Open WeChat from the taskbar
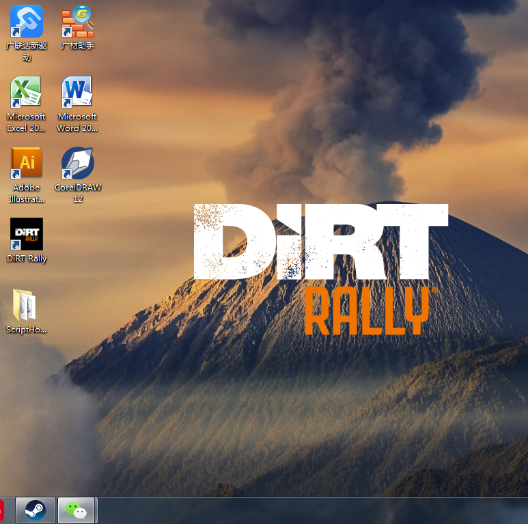528x524 pixels. coord(76,510)
